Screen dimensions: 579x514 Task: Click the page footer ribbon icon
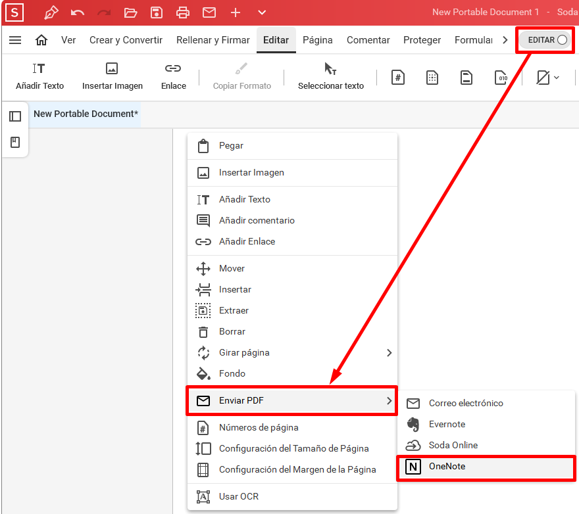pos(466,78)
